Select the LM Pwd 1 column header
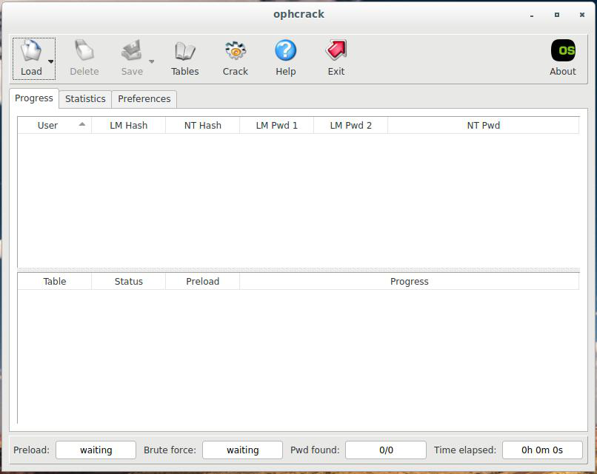Screen dimensions: 597x474 pos(276,126)
